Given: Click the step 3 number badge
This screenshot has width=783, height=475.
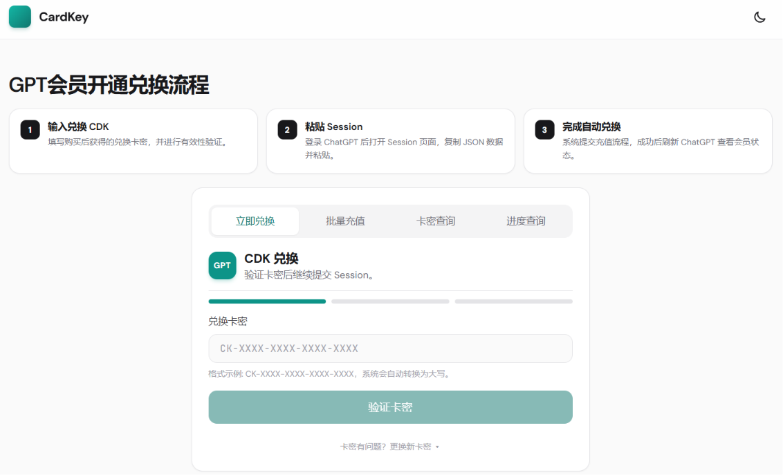Looking at the screenshot, I should point(544,130).
